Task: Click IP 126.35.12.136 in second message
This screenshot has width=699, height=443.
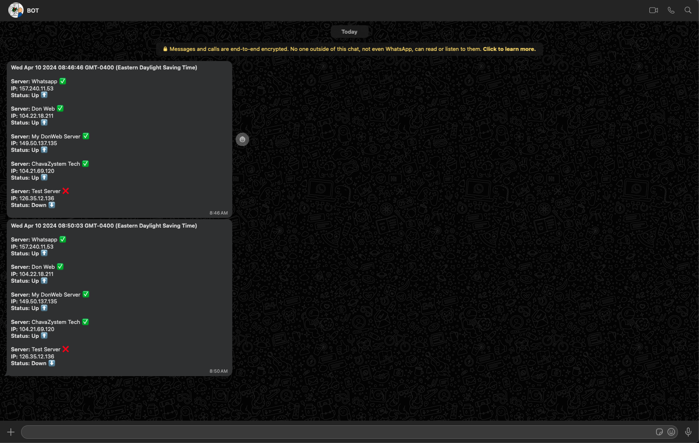Action: 33,357
